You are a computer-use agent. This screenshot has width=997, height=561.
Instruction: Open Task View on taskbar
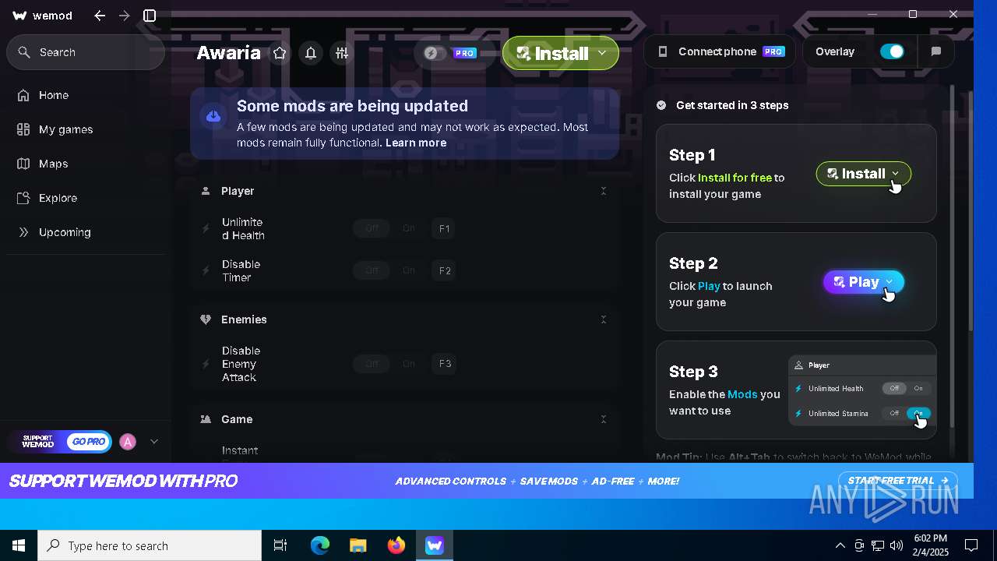pyautogui.click(x=280, y=545)
